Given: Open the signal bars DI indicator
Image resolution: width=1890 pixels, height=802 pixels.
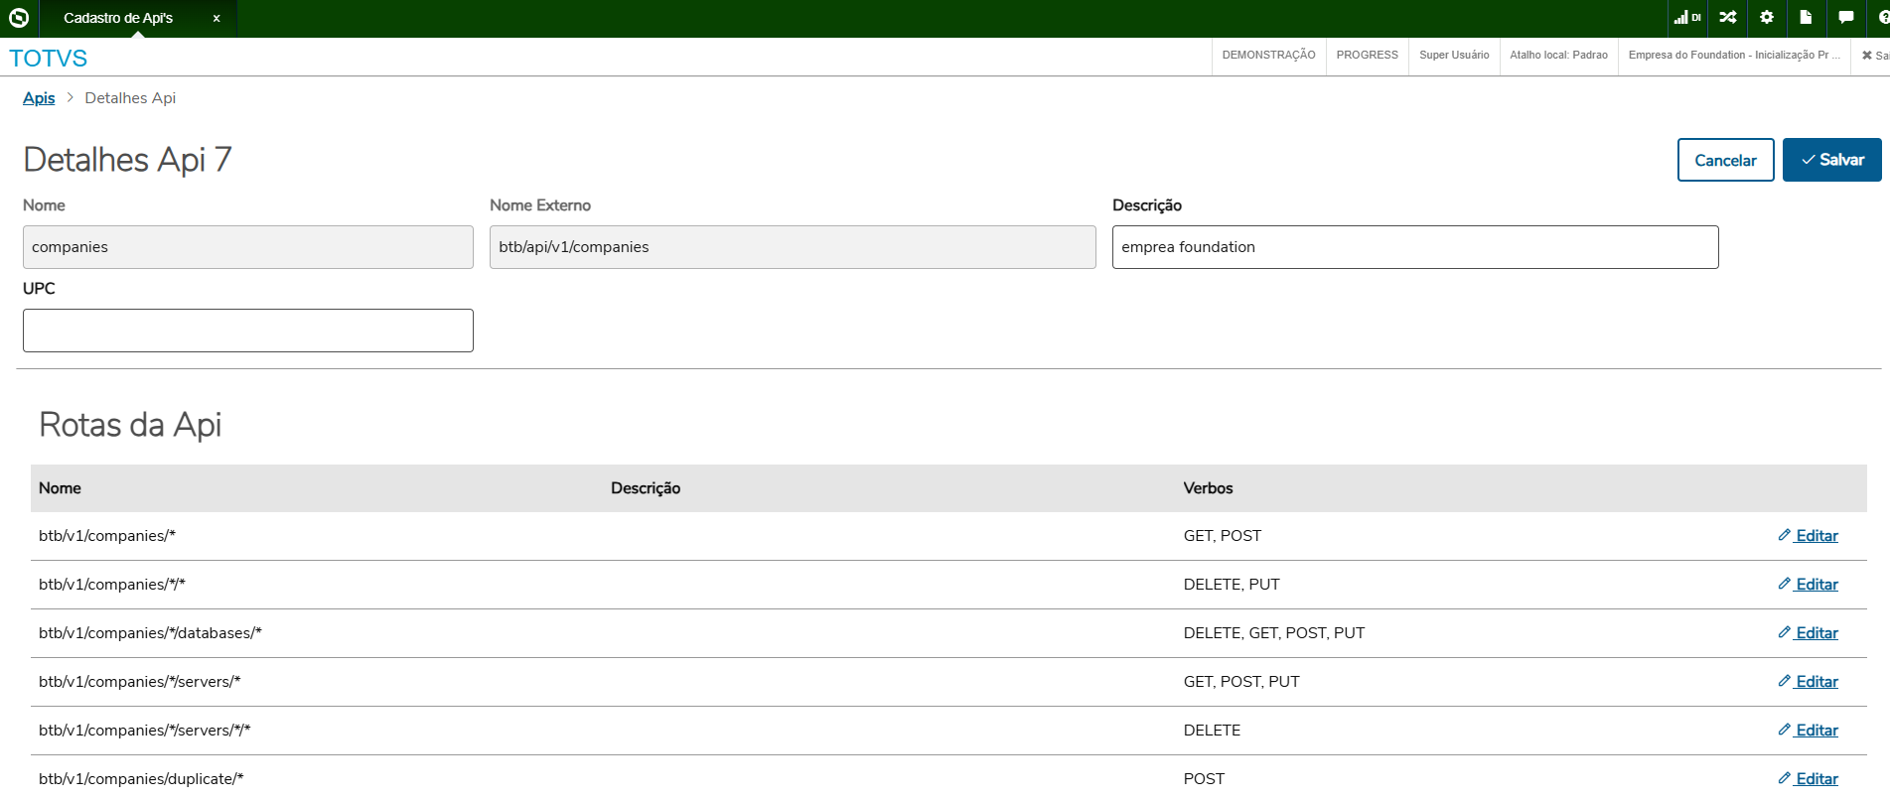Looking at the screenshot, I should pyautogui.click(x=1686, y=18).
